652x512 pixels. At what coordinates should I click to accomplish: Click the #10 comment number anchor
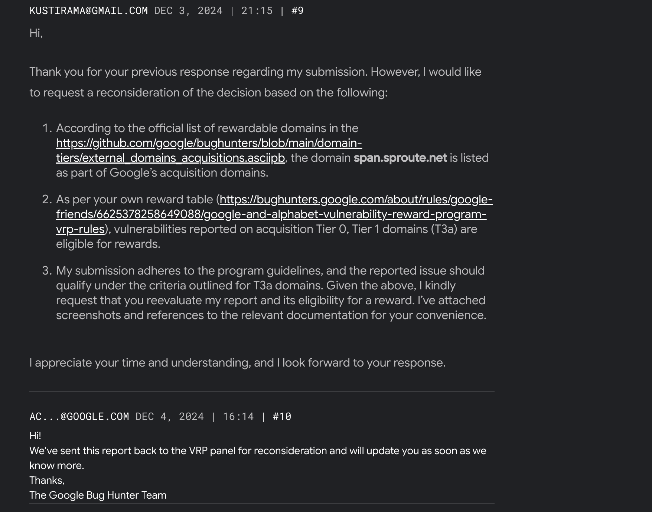click(x=282, y=416)
